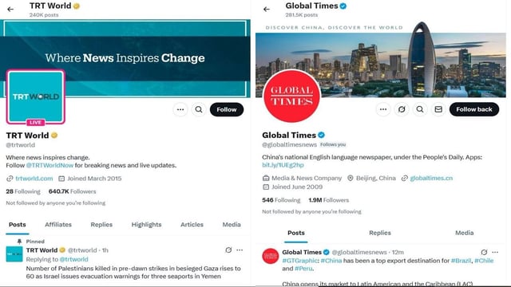The height and width of the screenshot is (287, 511).
Task: Open TRT World Highlights tab
Action: tap(146, 225)
